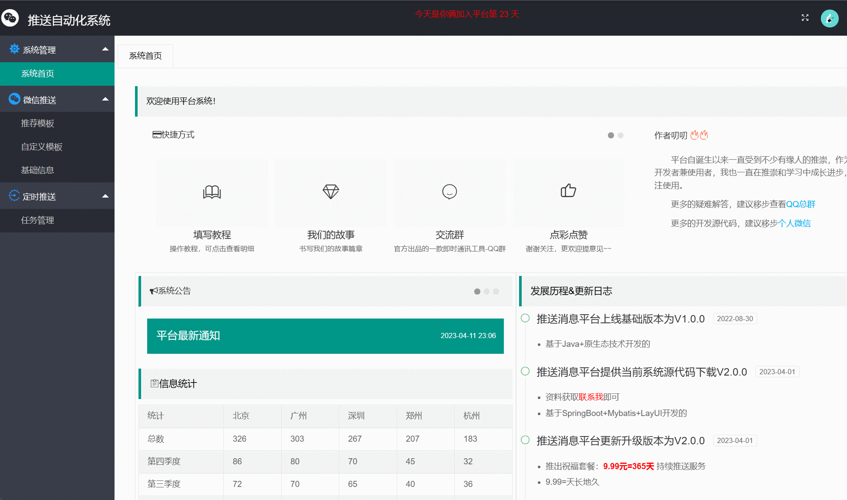Collapse the 微信推送 sidebar group
847x500 pixels.
[105, 100]
